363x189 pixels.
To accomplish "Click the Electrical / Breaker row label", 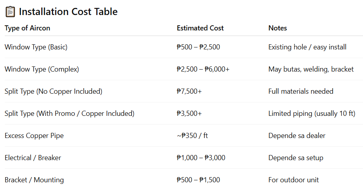I will click(x=33, y=158).
